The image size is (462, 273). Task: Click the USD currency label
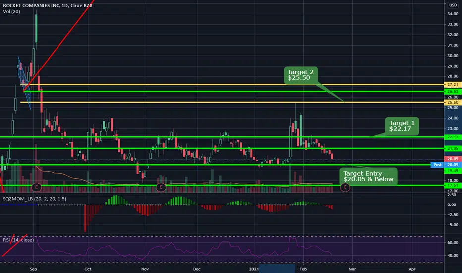(453, 5)
